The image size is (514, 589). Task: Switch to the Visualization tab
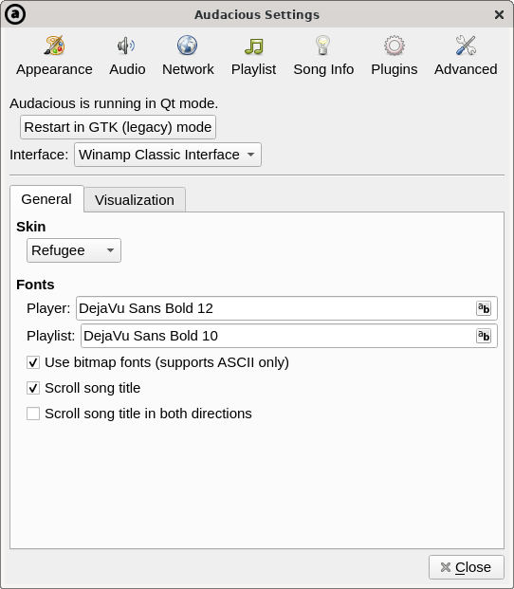(135, 200)
